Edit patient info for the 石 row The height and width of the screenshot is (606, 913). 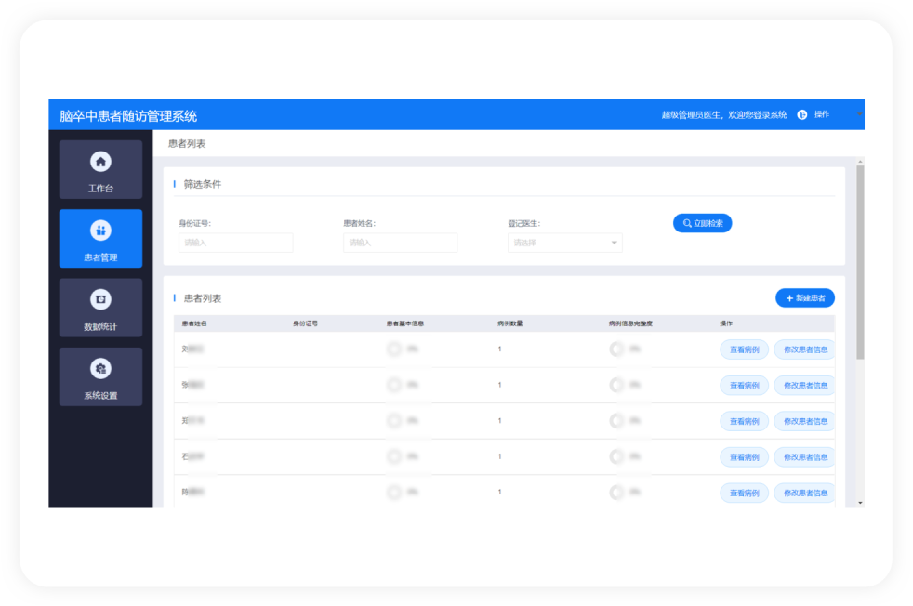(x=805, y=457)
